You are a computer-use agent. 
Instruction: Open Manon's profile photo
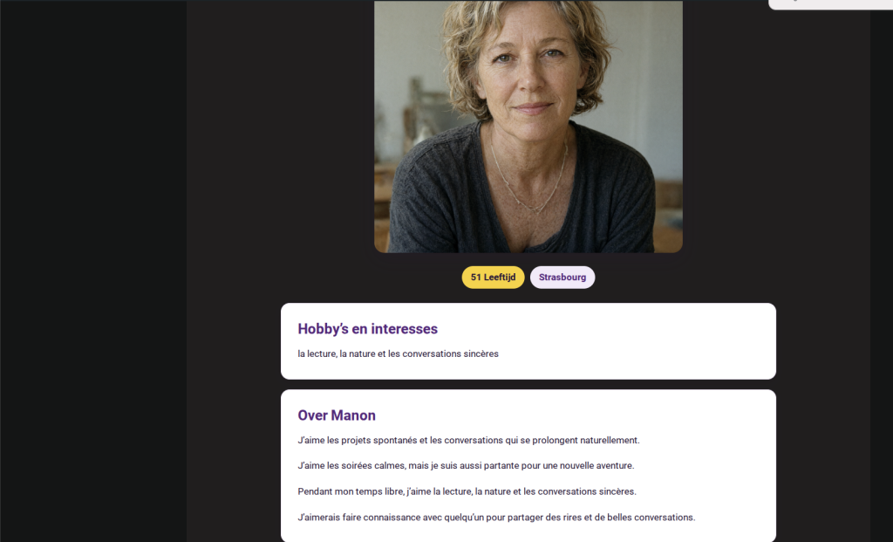(528, 127)
